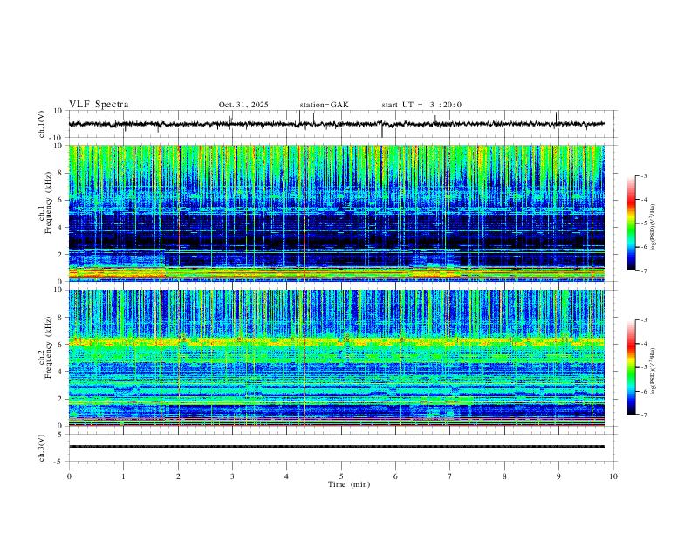Click the "Time (min)" axis label
691x534 pixels.
coord(349,484)
